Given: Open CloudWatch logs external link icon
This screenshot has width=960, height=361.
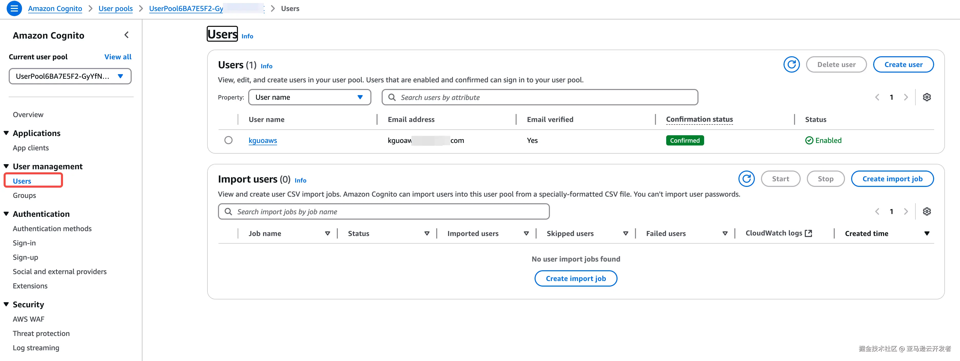Looking at the screenshot, I should (x=808, y=233).
